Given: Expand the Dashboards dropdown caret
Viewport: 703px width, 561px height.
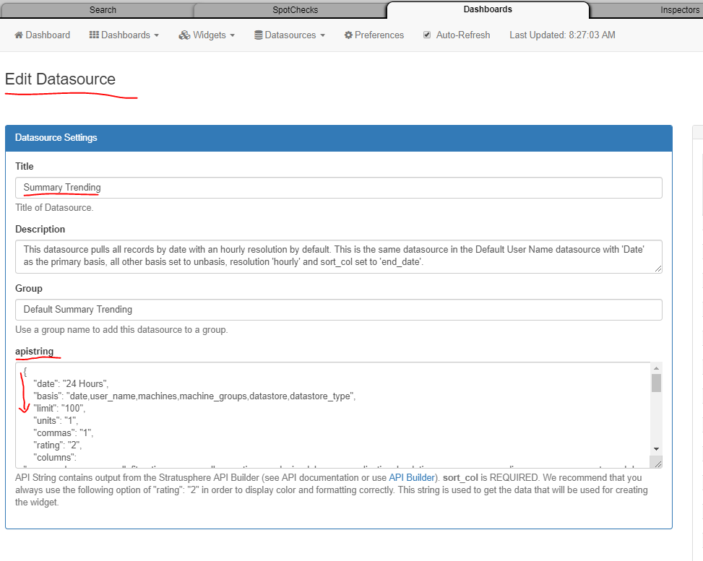Looking at the screenshot, I should point(157,35).
